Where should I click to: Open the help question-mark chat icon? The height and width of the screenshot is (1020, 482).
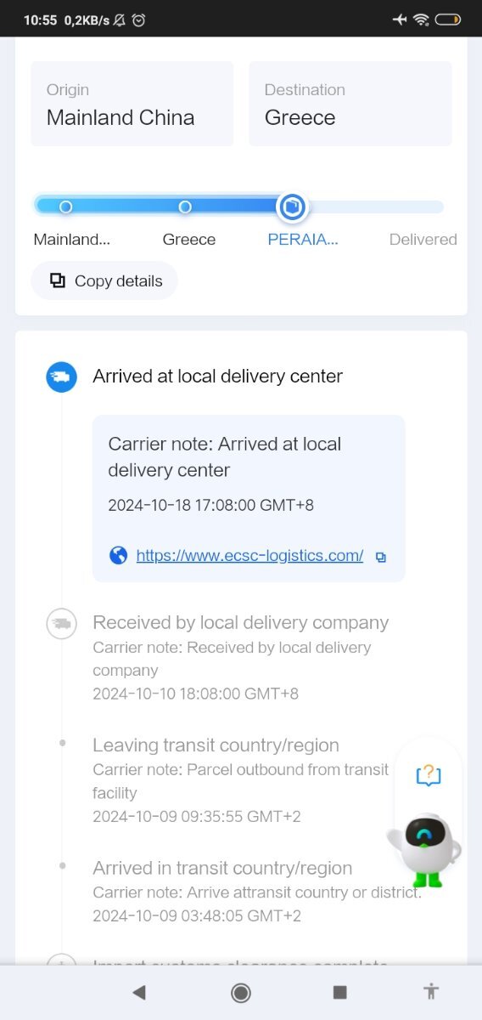click(x=429, y=775)
